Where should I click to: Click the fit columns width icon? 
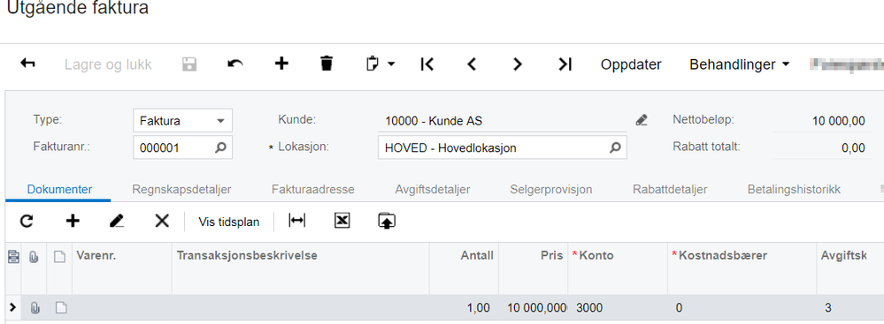(296, 221)
